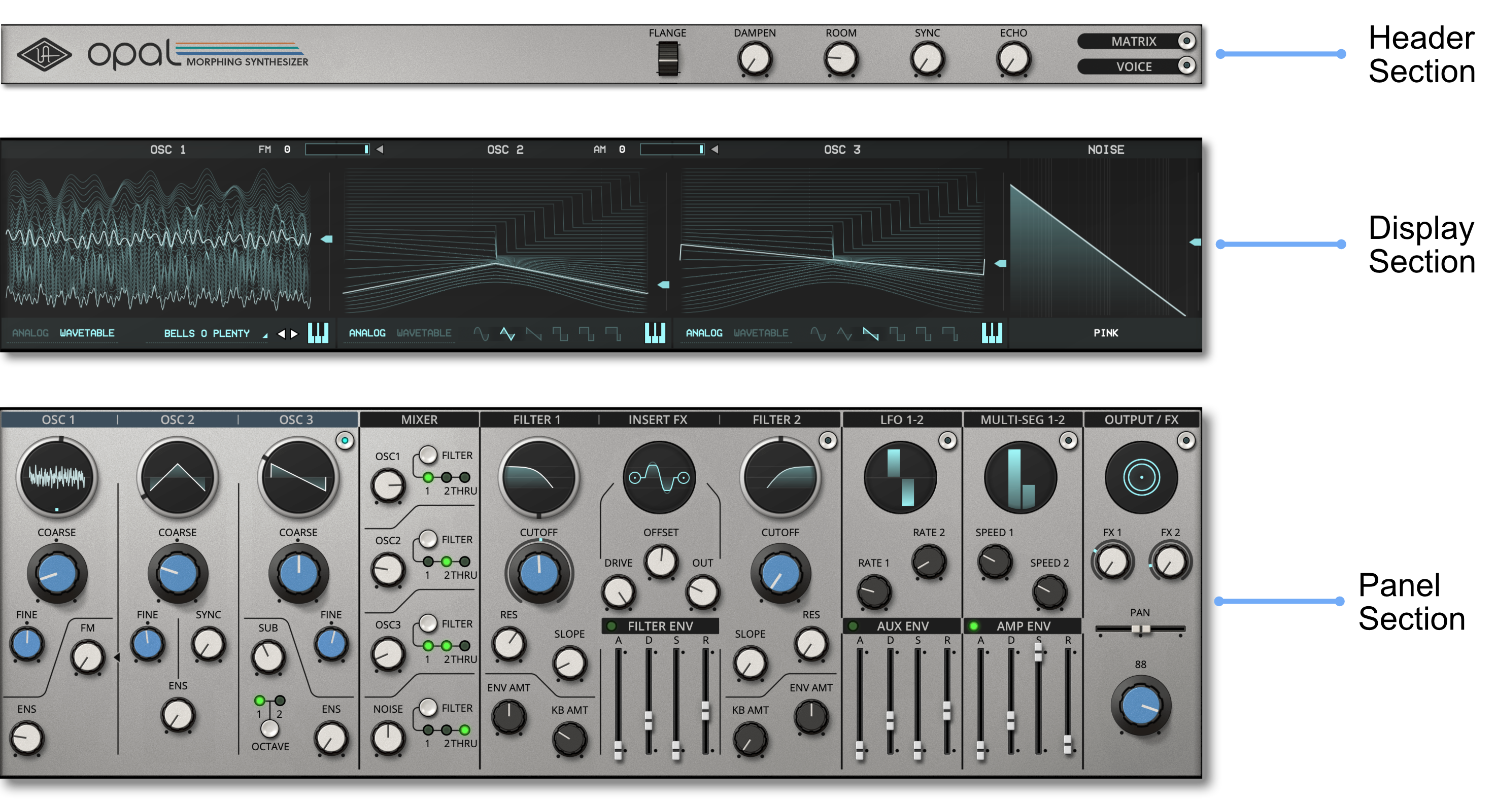Select previous wavetable with the left arrow
The height and width of the screenshot is (802, 1496).
pos(281,333)
